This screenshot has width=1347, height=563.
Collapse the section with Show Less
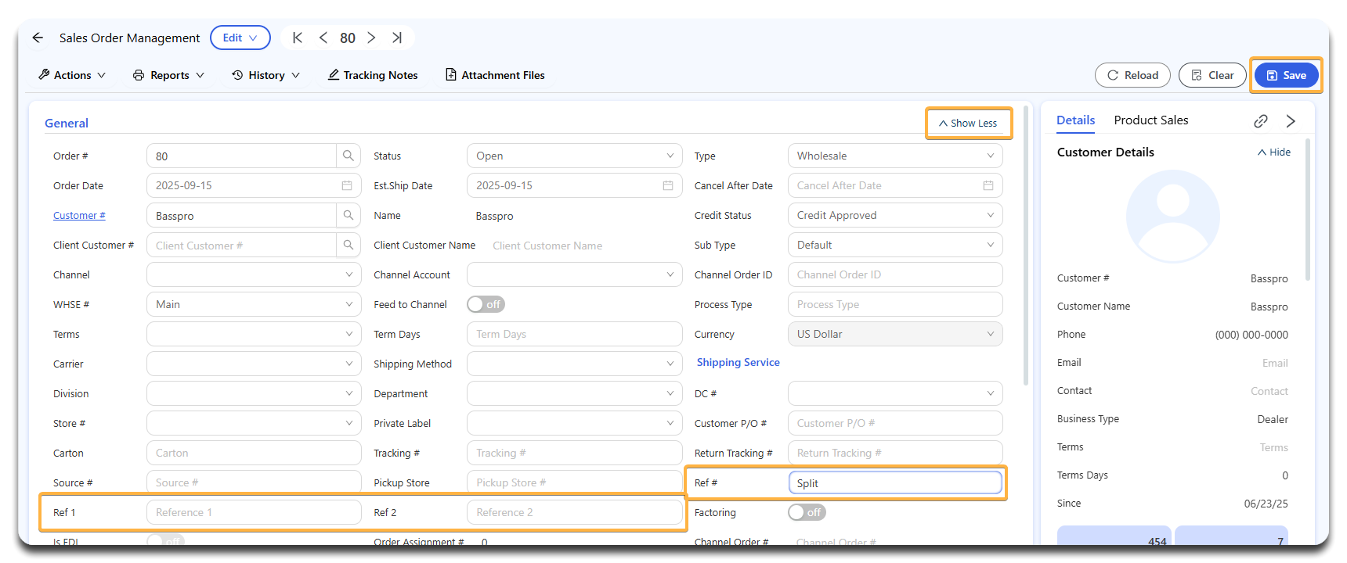(x=968, y=124)
